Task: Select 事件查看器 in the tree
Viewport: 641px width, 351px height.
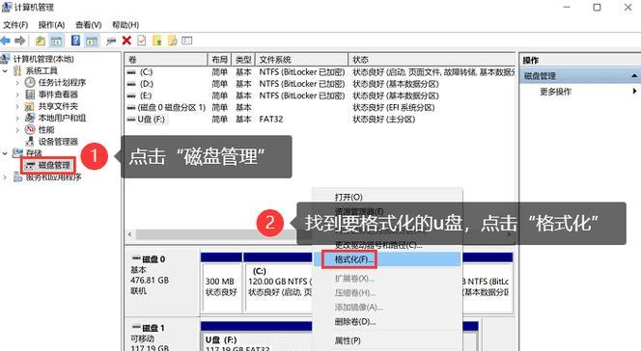Action: point(58,94)
